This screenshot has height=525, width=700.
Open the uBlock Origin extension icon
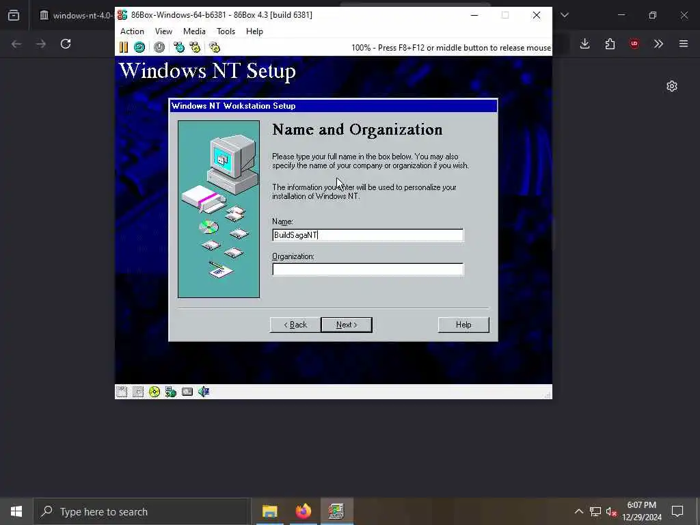[x=634, y=44]
